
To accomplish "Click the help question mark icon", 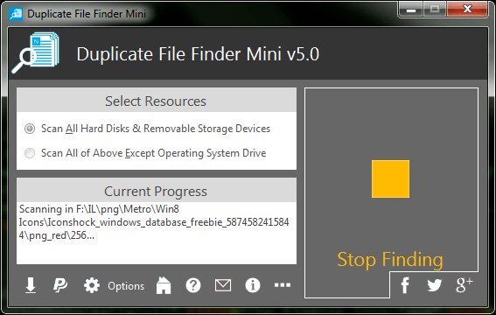I will [193, 285].
